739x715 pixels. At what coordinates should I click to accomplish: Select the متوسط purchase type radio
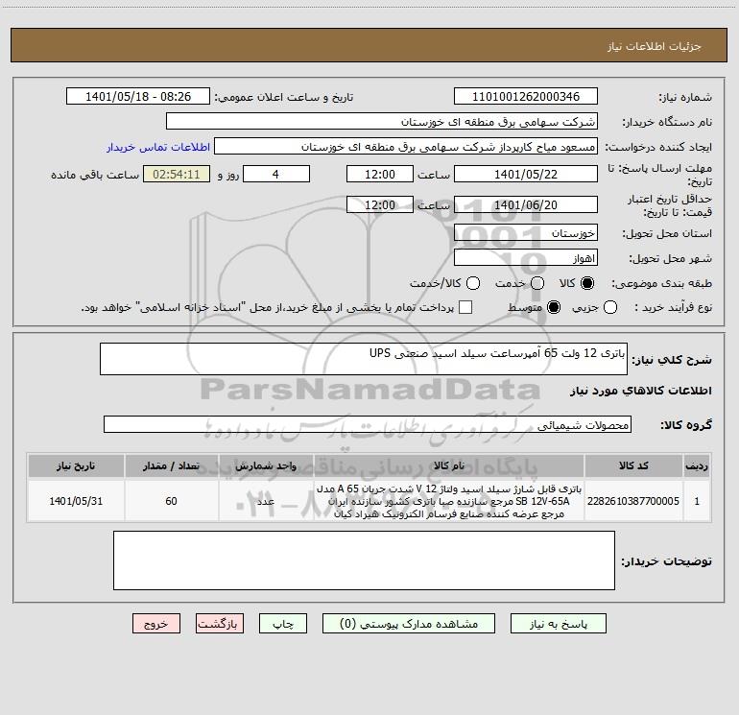point(554,307)
